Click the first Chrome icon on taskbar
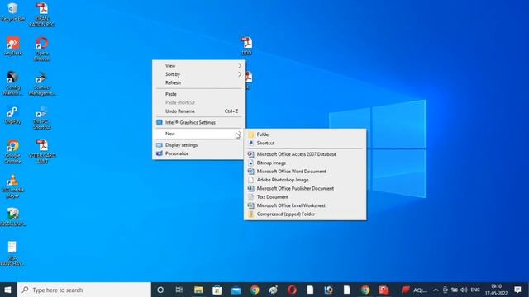 click(x=255, y=290)
